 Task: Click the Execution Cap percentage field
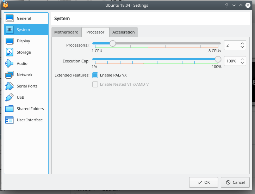click(x=231, y=61)
